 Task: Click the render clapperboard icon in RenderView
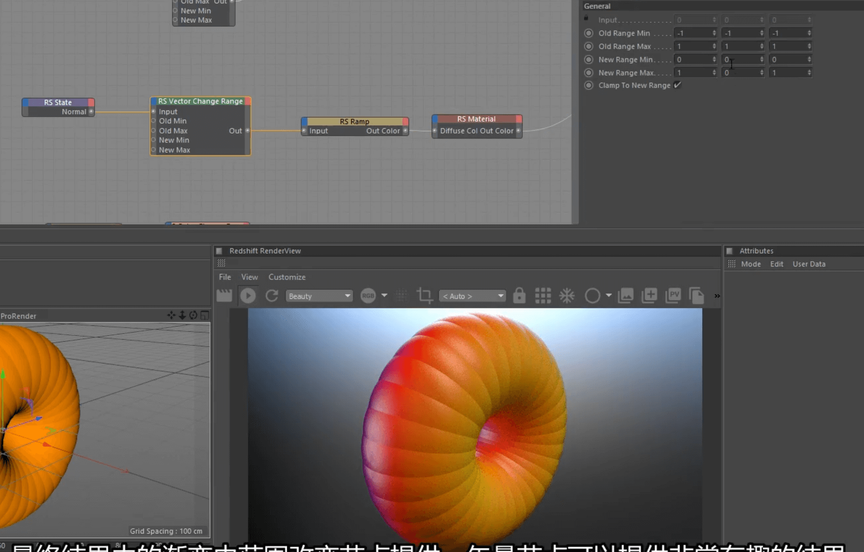click(x=224, y=296)
